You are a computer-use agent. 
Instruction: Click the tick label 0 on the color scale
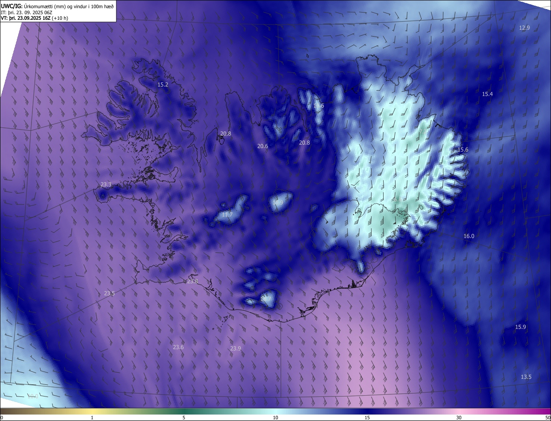tap(1, 418)
